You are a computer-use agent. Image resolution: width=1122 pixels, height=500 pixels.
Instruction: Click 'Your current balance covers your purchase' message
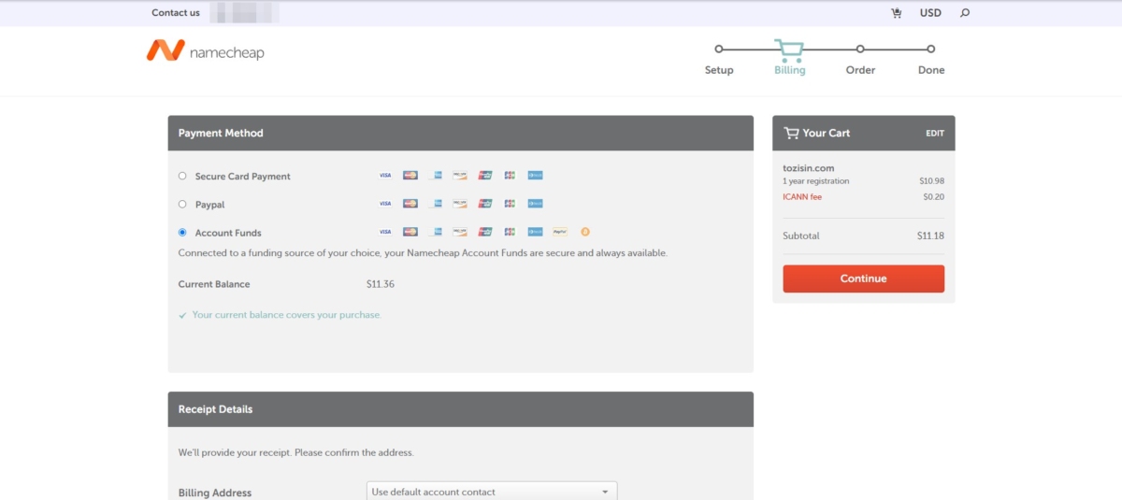pos(287,315)
